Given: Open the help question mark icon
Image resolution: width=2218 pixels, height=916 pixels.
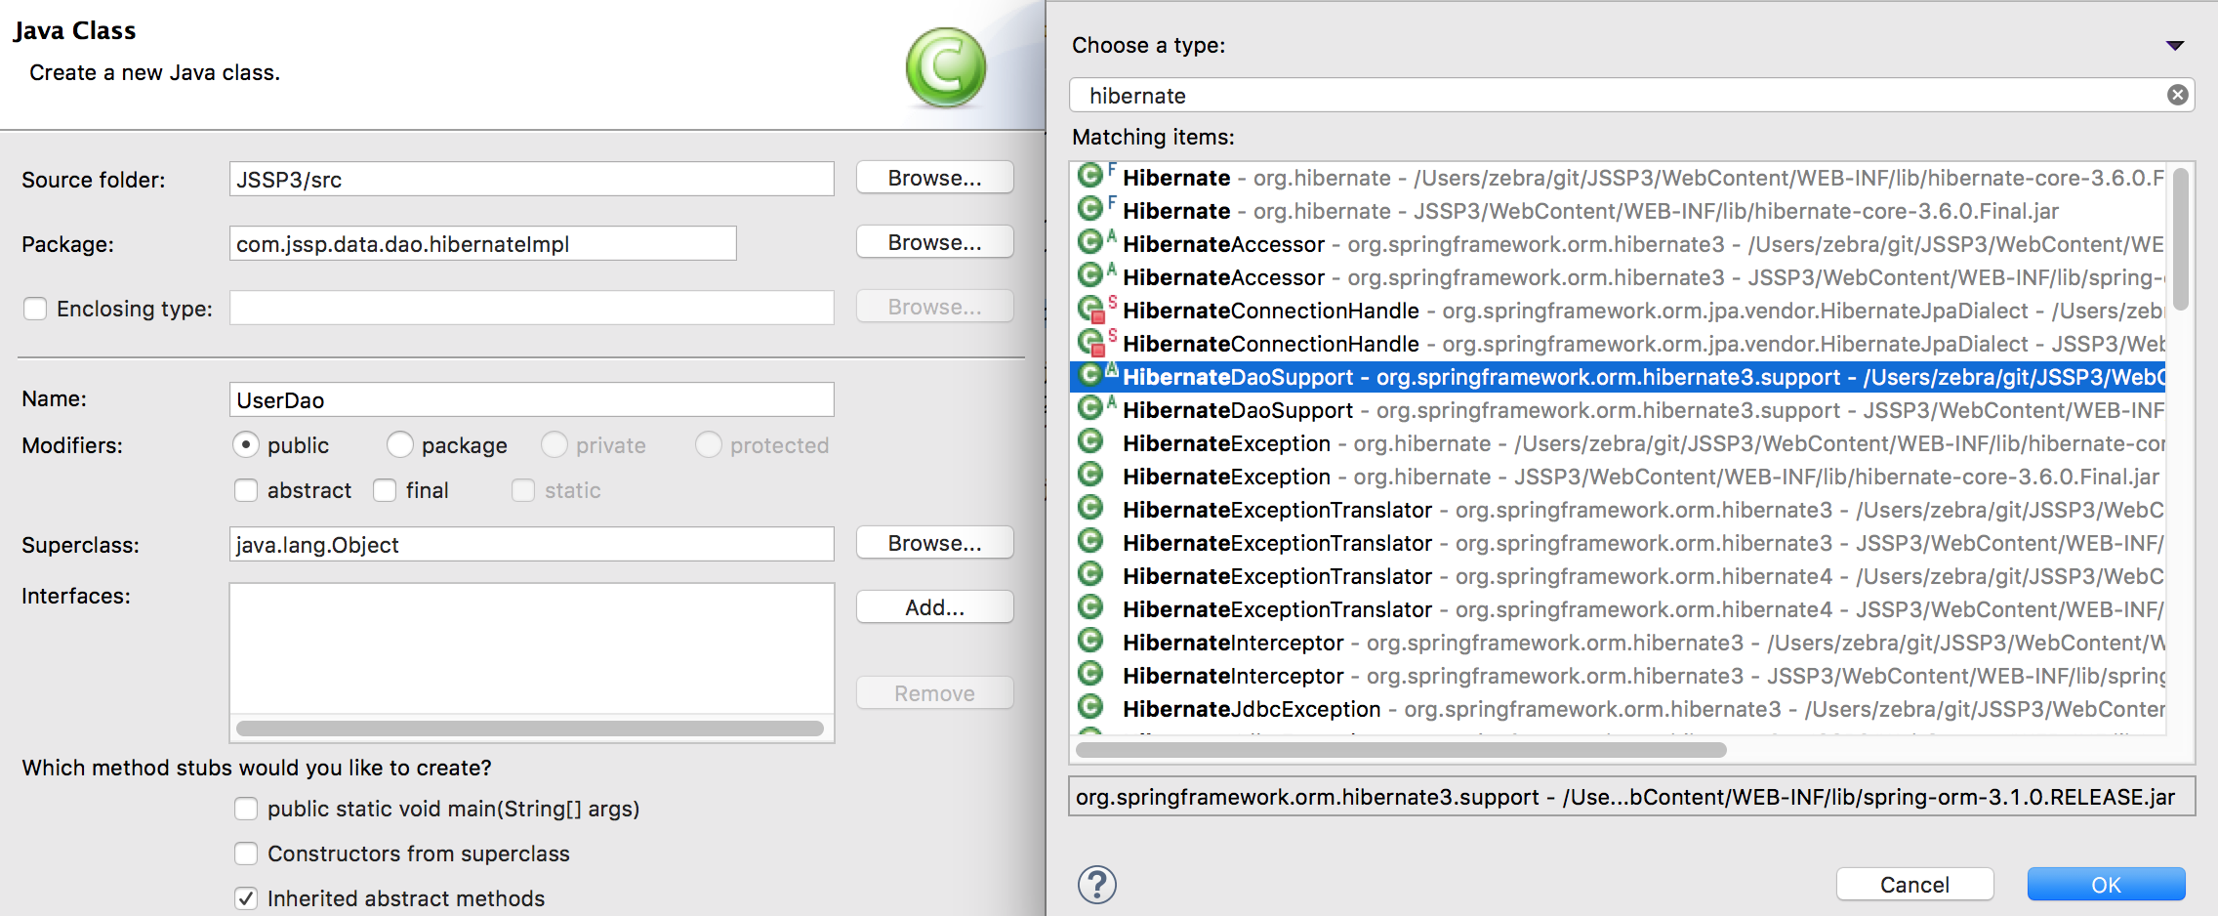Looking at the screenshot, I should click(1097, 885).
